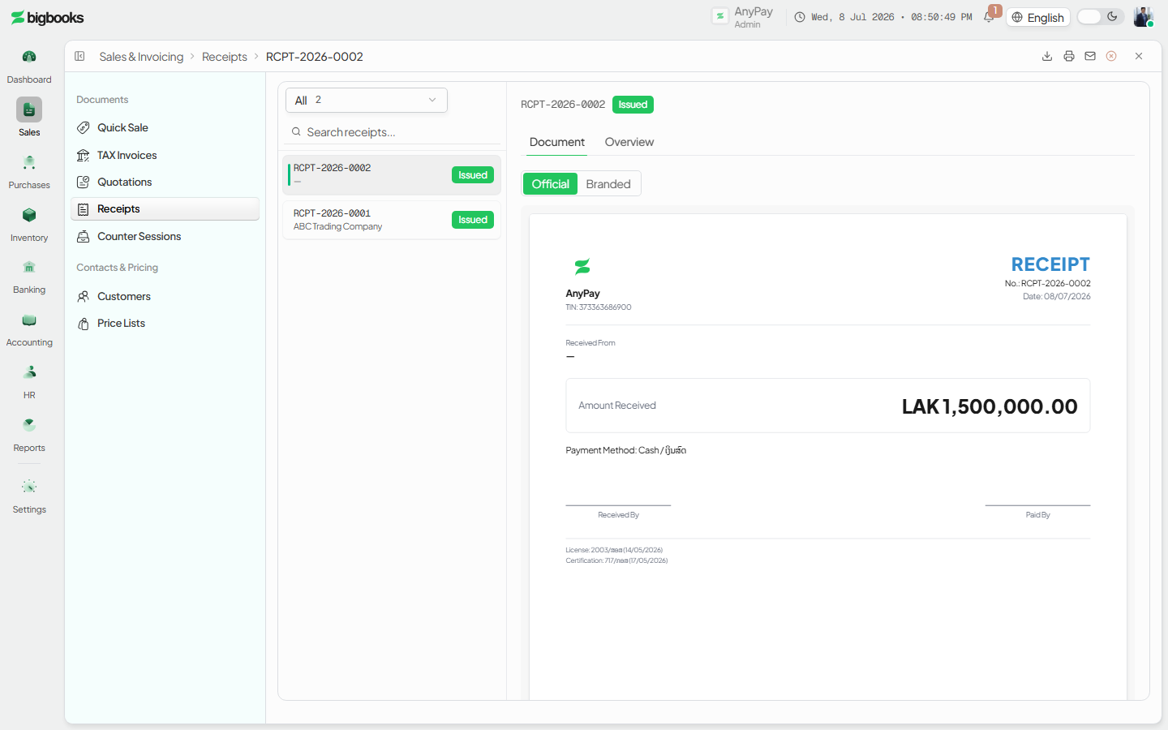The image size is (1168, 730).
Task: Go to Quick Sale
Action: pos(165,127)
